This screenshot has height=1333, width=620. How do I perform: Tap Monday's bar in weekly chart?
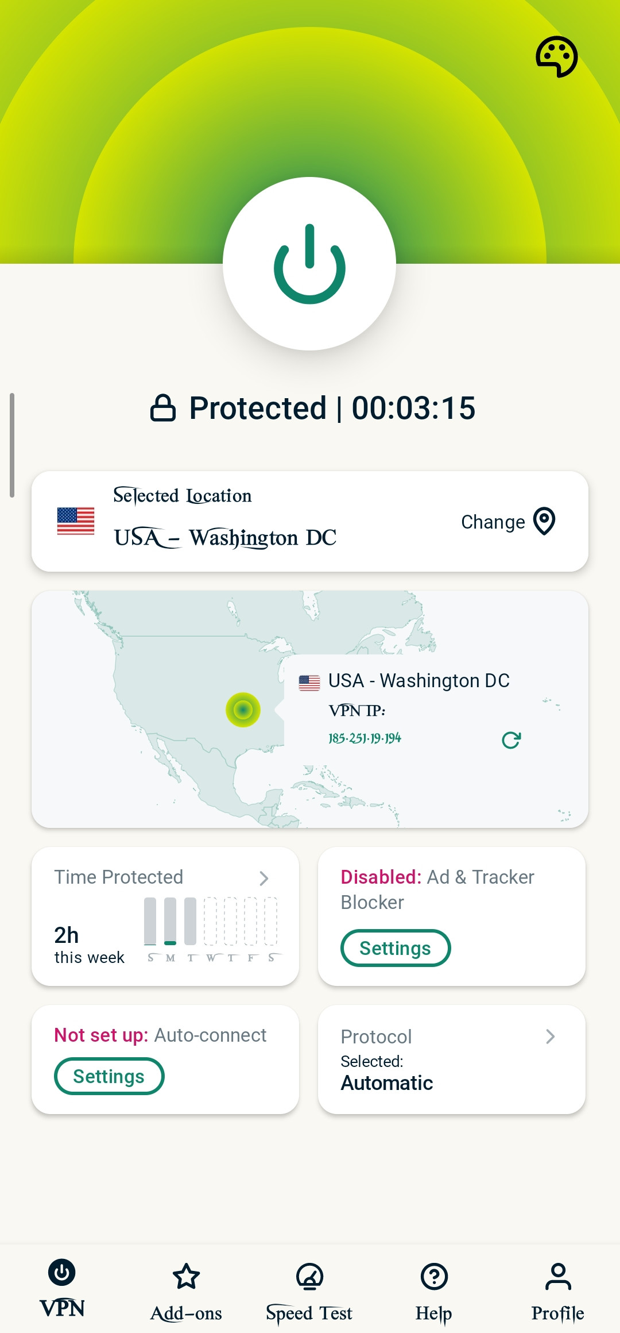click(x=170, y=921)
